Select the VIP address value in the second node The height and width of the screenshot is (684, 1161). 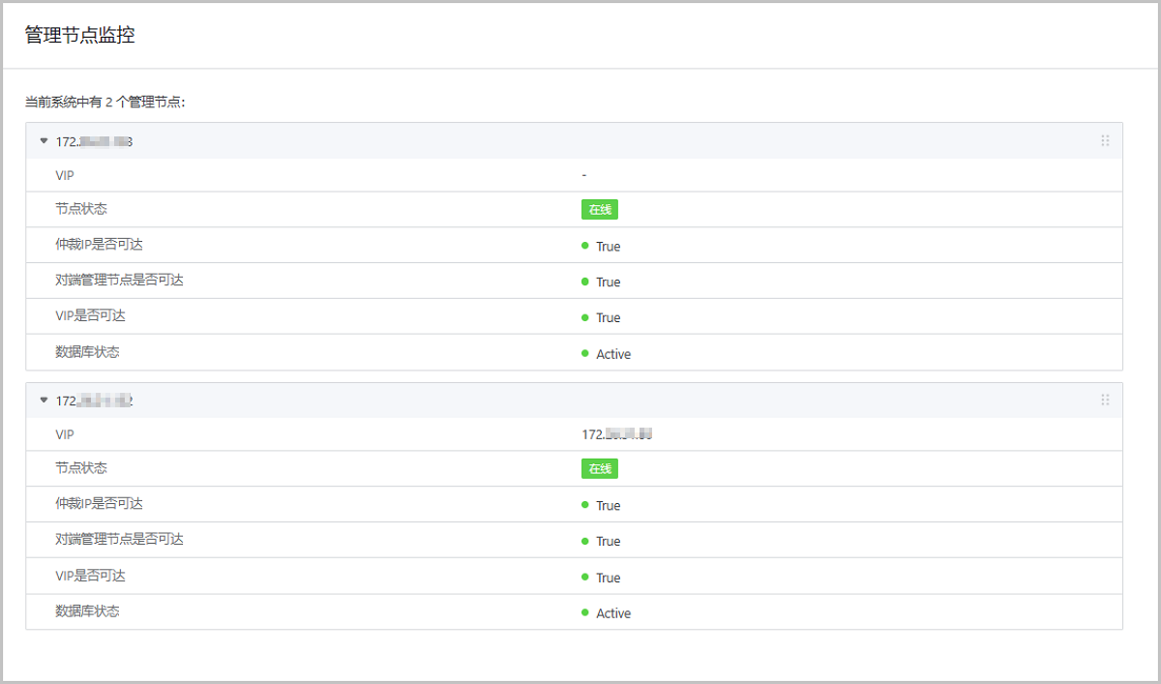pyautogui.click(x=616, y=435)
